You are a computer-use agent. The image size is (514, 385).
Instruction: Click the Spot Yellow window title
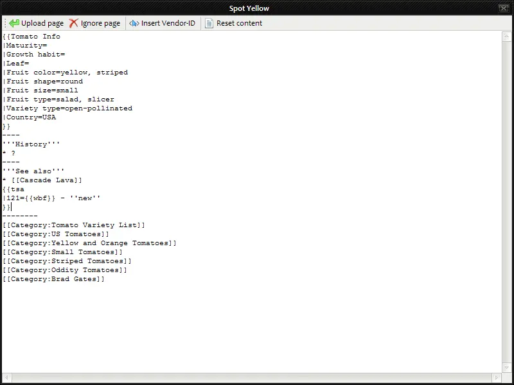[249, 8]
